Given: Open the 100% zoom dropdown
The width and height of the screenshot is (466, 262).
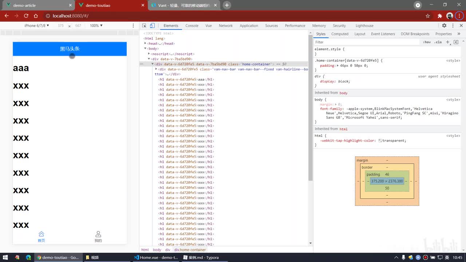Looking at the screenshot, I should 96,26.
